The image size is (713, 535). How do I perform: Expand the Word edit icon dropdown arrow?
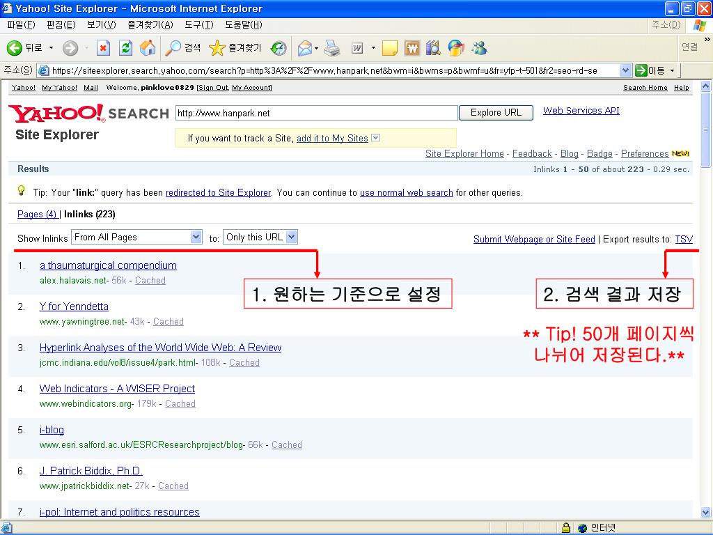click(x=373, y=48)
